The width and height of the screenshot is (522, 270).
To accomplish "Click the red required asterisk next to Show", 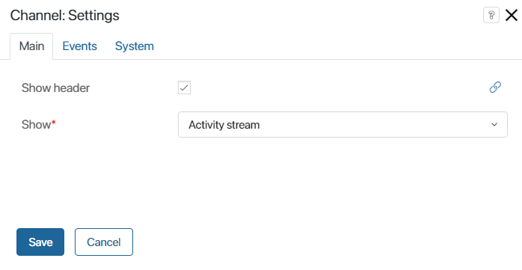I will pos(54,123).
